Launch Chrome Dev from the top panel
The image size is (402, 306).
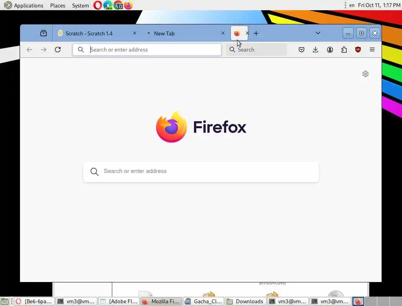point(118,5)
